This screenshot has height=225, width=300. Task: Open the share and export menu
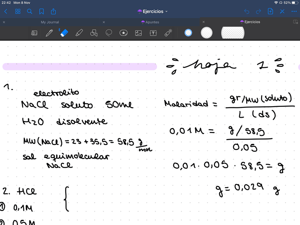[x=53, y=11]
